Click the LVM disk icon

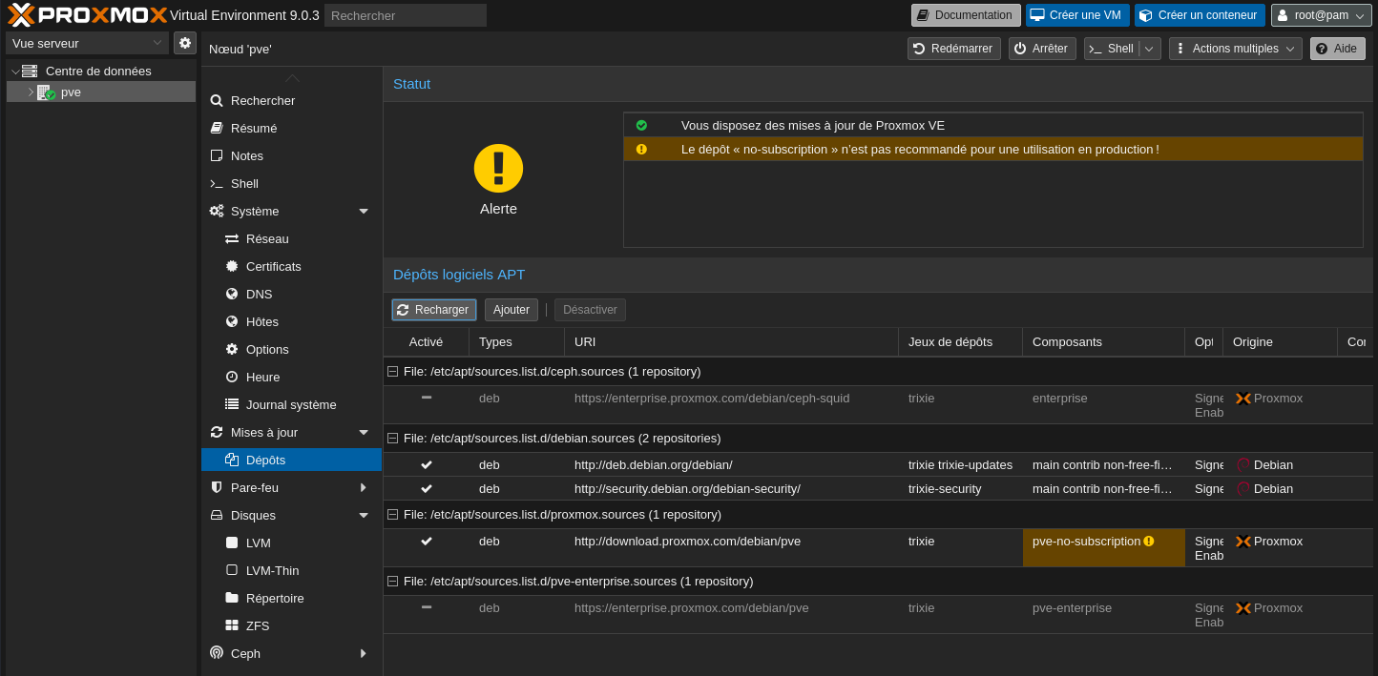[x=232, y=543]
